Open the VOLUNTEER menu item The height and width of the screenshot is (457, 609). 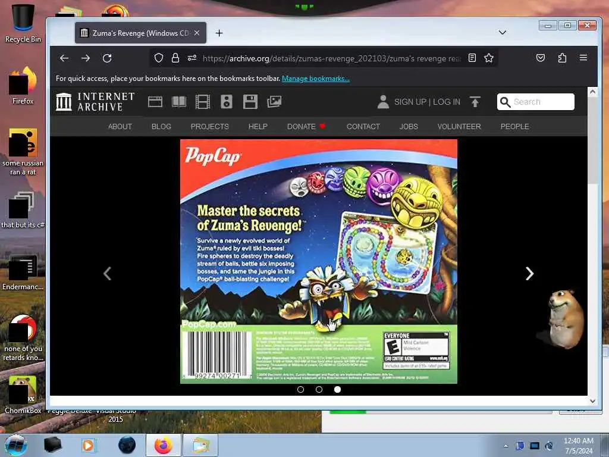pyautogui.click(x=459, y=127)
